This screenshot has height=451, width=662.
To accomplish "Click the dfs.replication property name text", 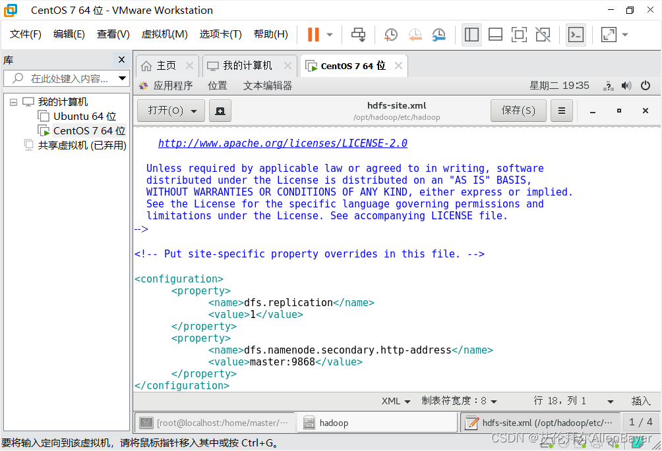I will (288, 303).
